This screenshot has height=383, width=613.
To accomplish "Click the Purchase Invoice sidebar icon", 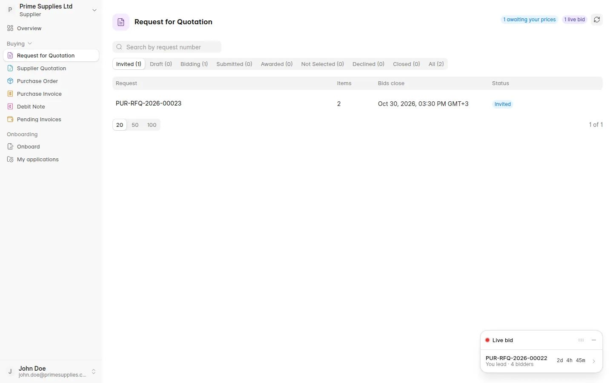I will [x=10, y=94].
